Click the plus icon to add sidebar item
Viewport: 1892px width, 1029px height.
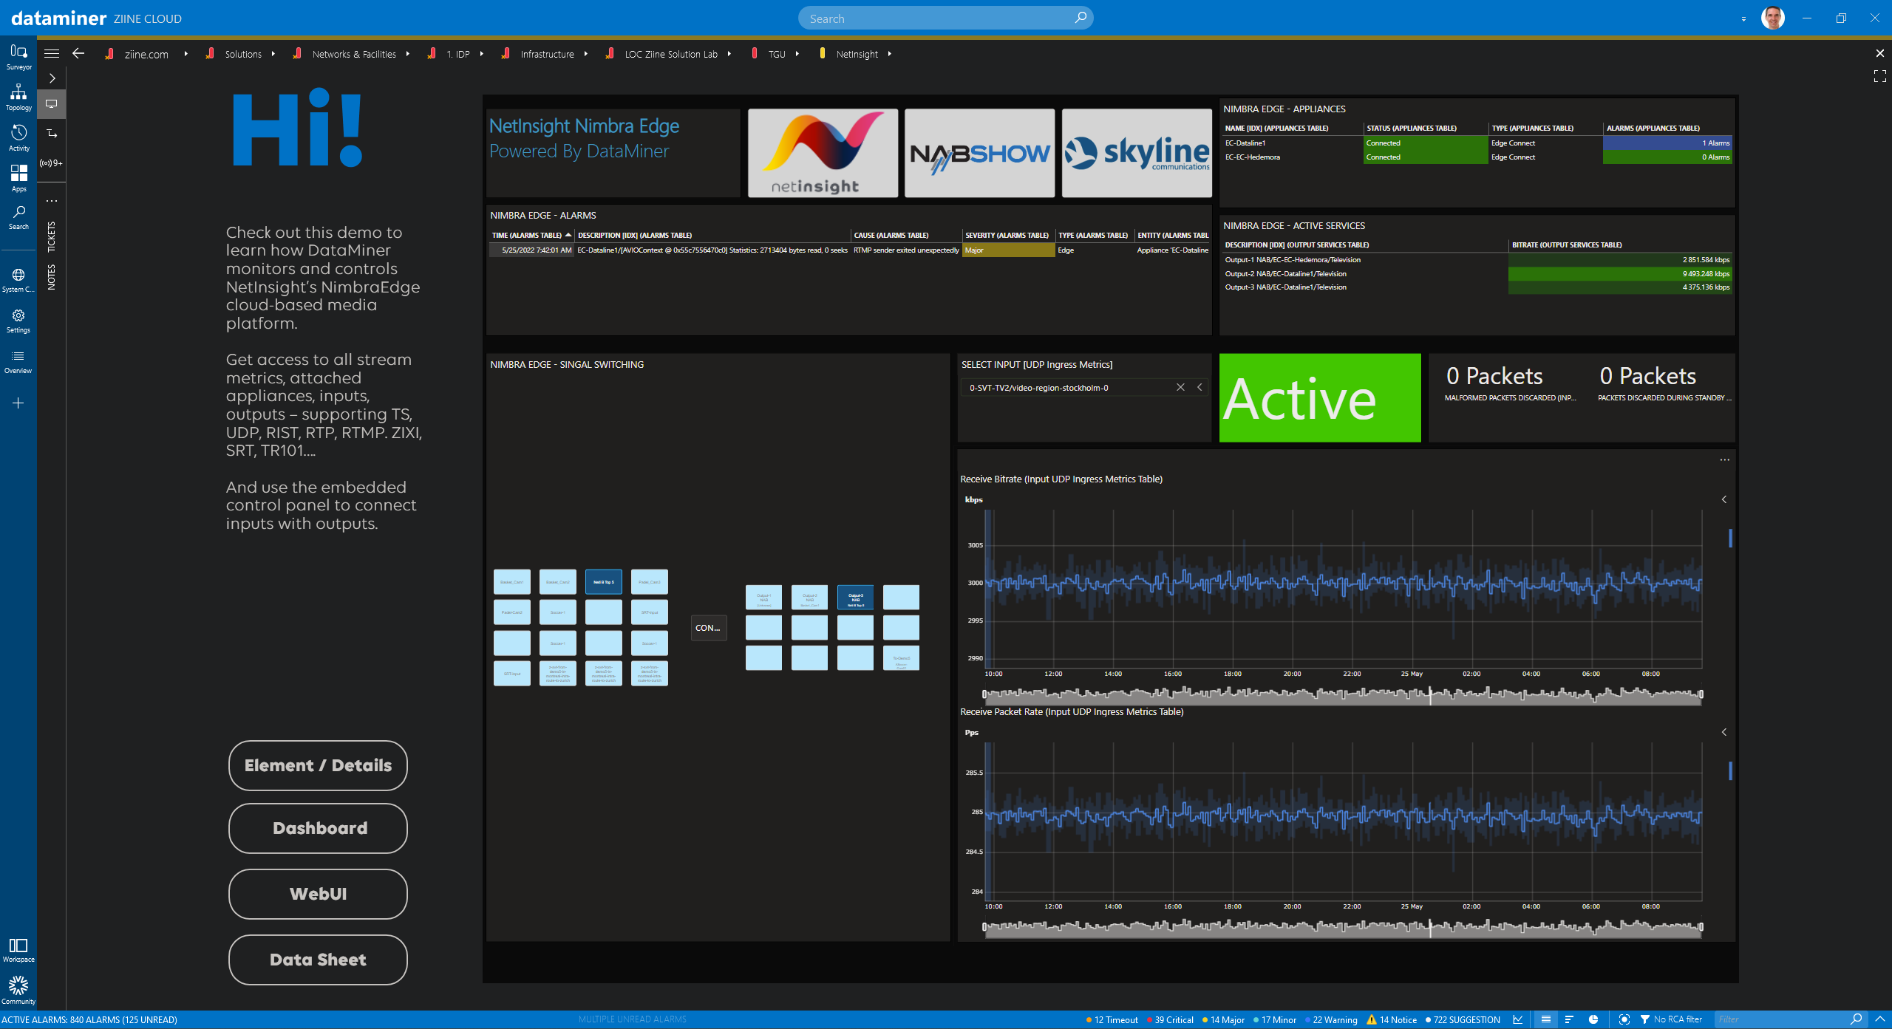pyautogui.click(x=18, y=403)
